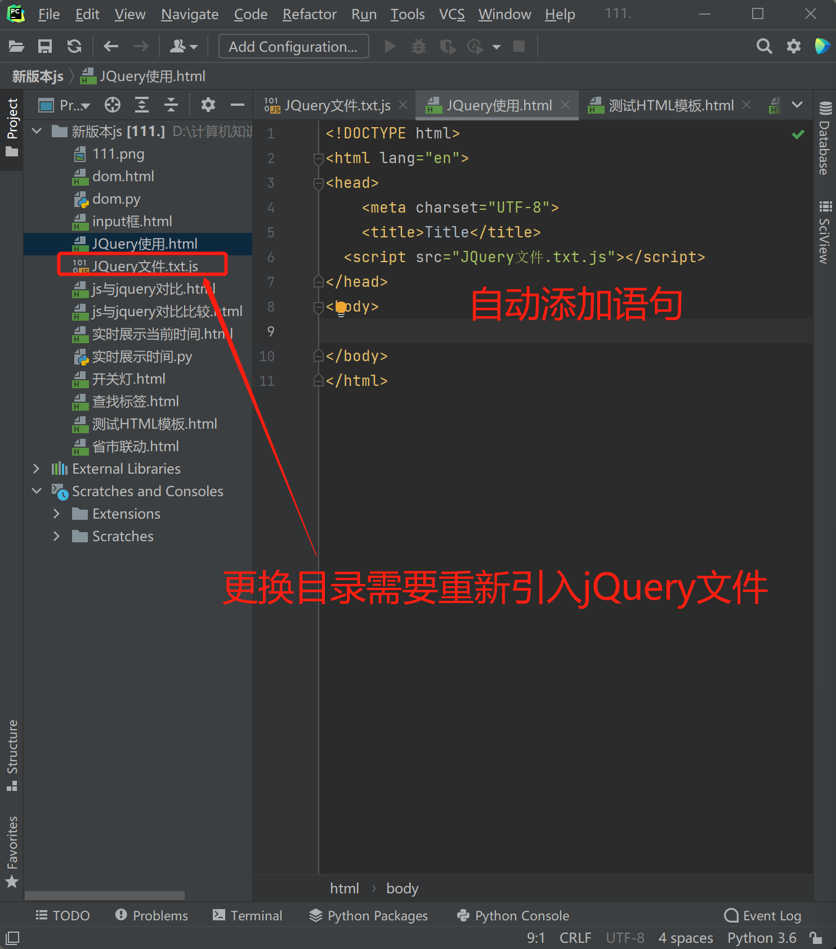Click the green Run play icon
Image resolution: width=836 pixels, height=949 pixels.
click(x=390, y=46)
